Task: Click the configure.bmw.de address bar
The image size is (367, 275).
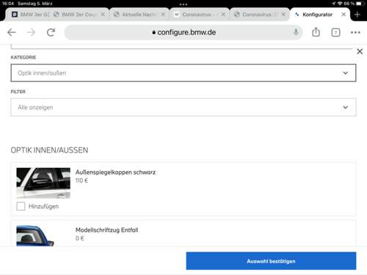Action: [183, 32]
